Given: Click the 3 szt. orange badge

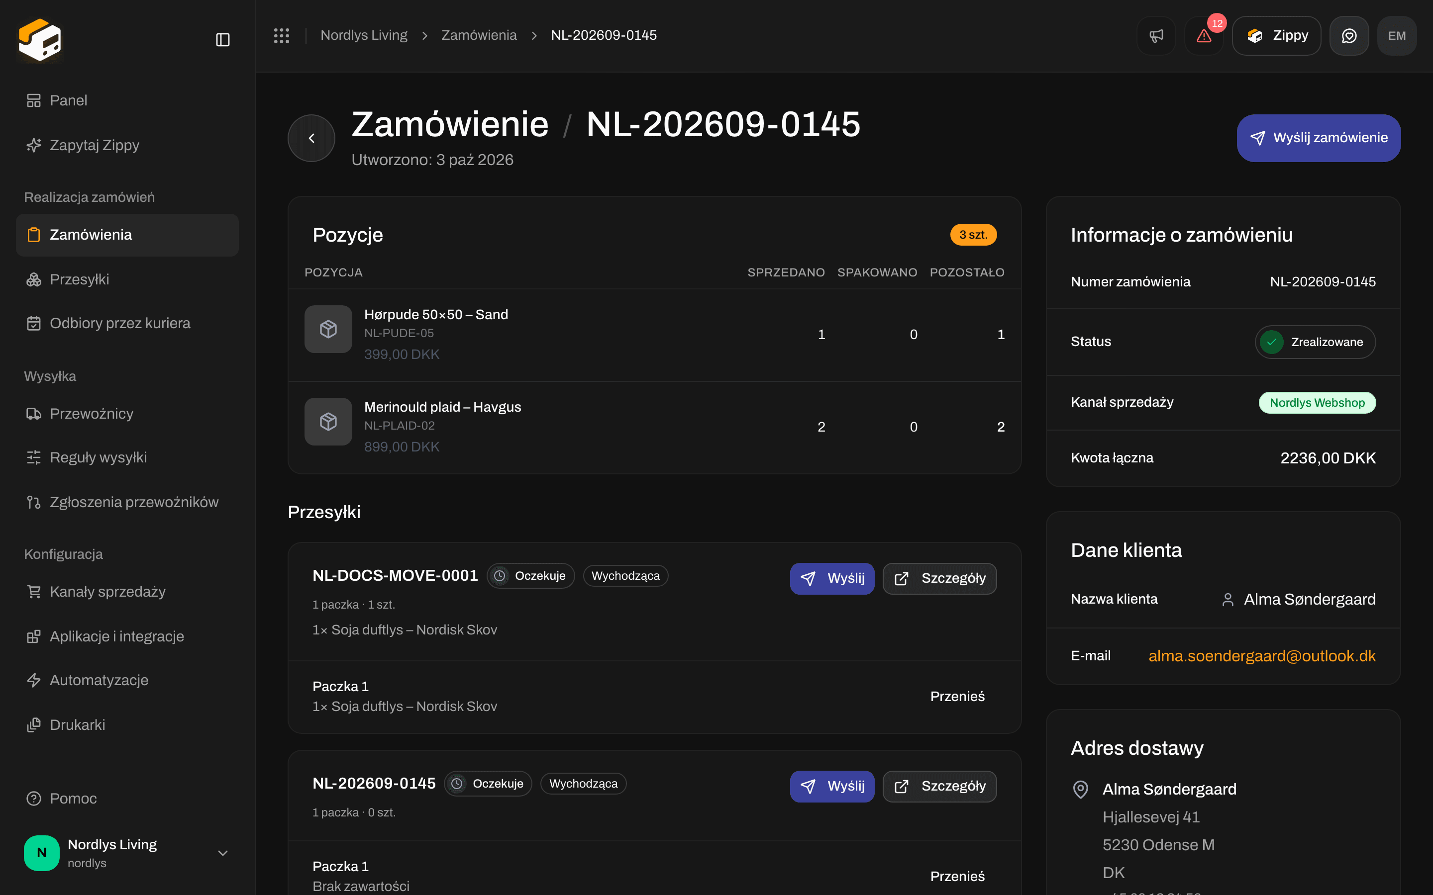Looking at the screenshot, I should click(973, 235).
